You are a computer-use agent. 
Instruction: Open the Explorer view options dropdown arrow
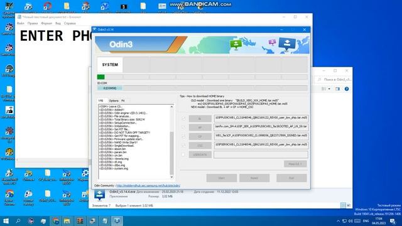[329, 89]
